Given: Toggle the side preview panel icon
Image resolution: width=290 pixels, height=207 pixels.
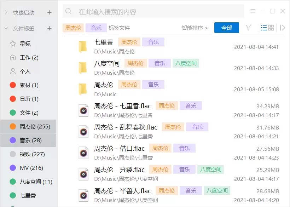Looking at the screenshot, I should tap(282, 28).
